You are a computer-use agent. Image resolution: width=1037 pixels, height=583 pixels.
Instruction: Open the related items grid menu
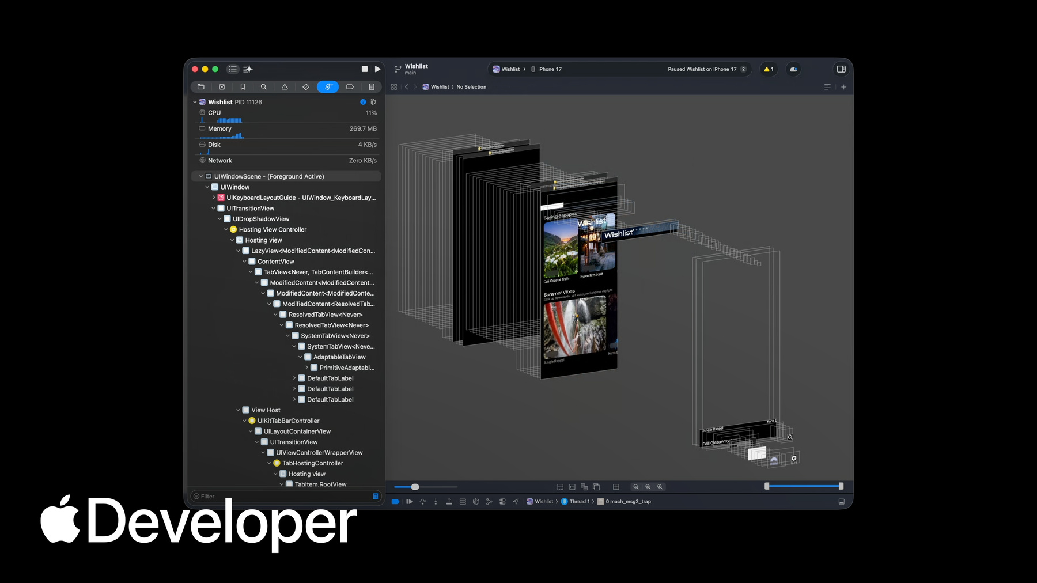tap(394, 87)
